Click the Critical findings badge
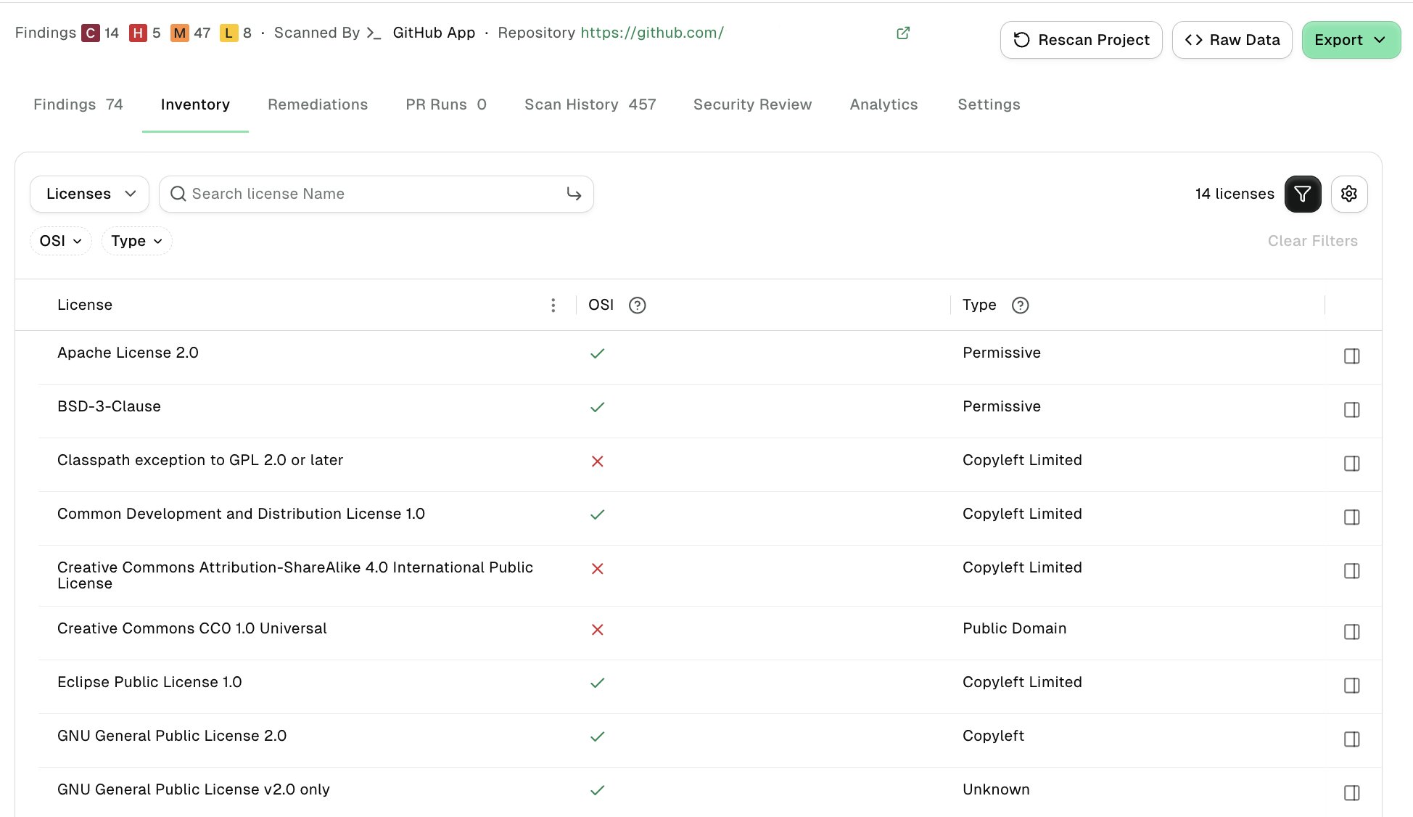This screenshot has width=1413, height=817. pyautogui.click(x=91, y=33)
